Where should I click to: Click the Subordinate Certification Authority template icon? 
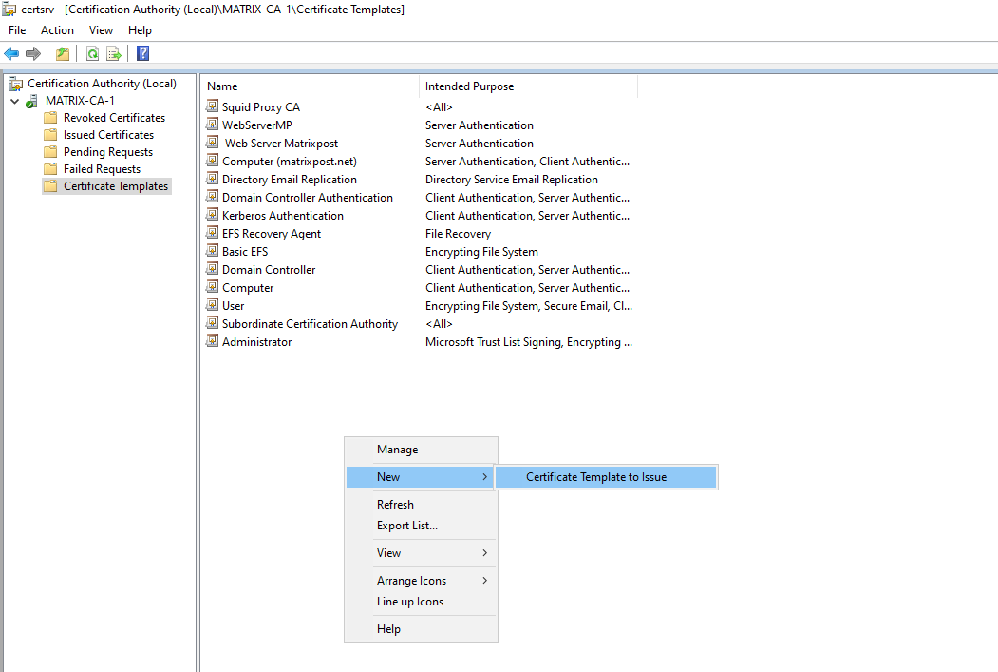(212, 323)
